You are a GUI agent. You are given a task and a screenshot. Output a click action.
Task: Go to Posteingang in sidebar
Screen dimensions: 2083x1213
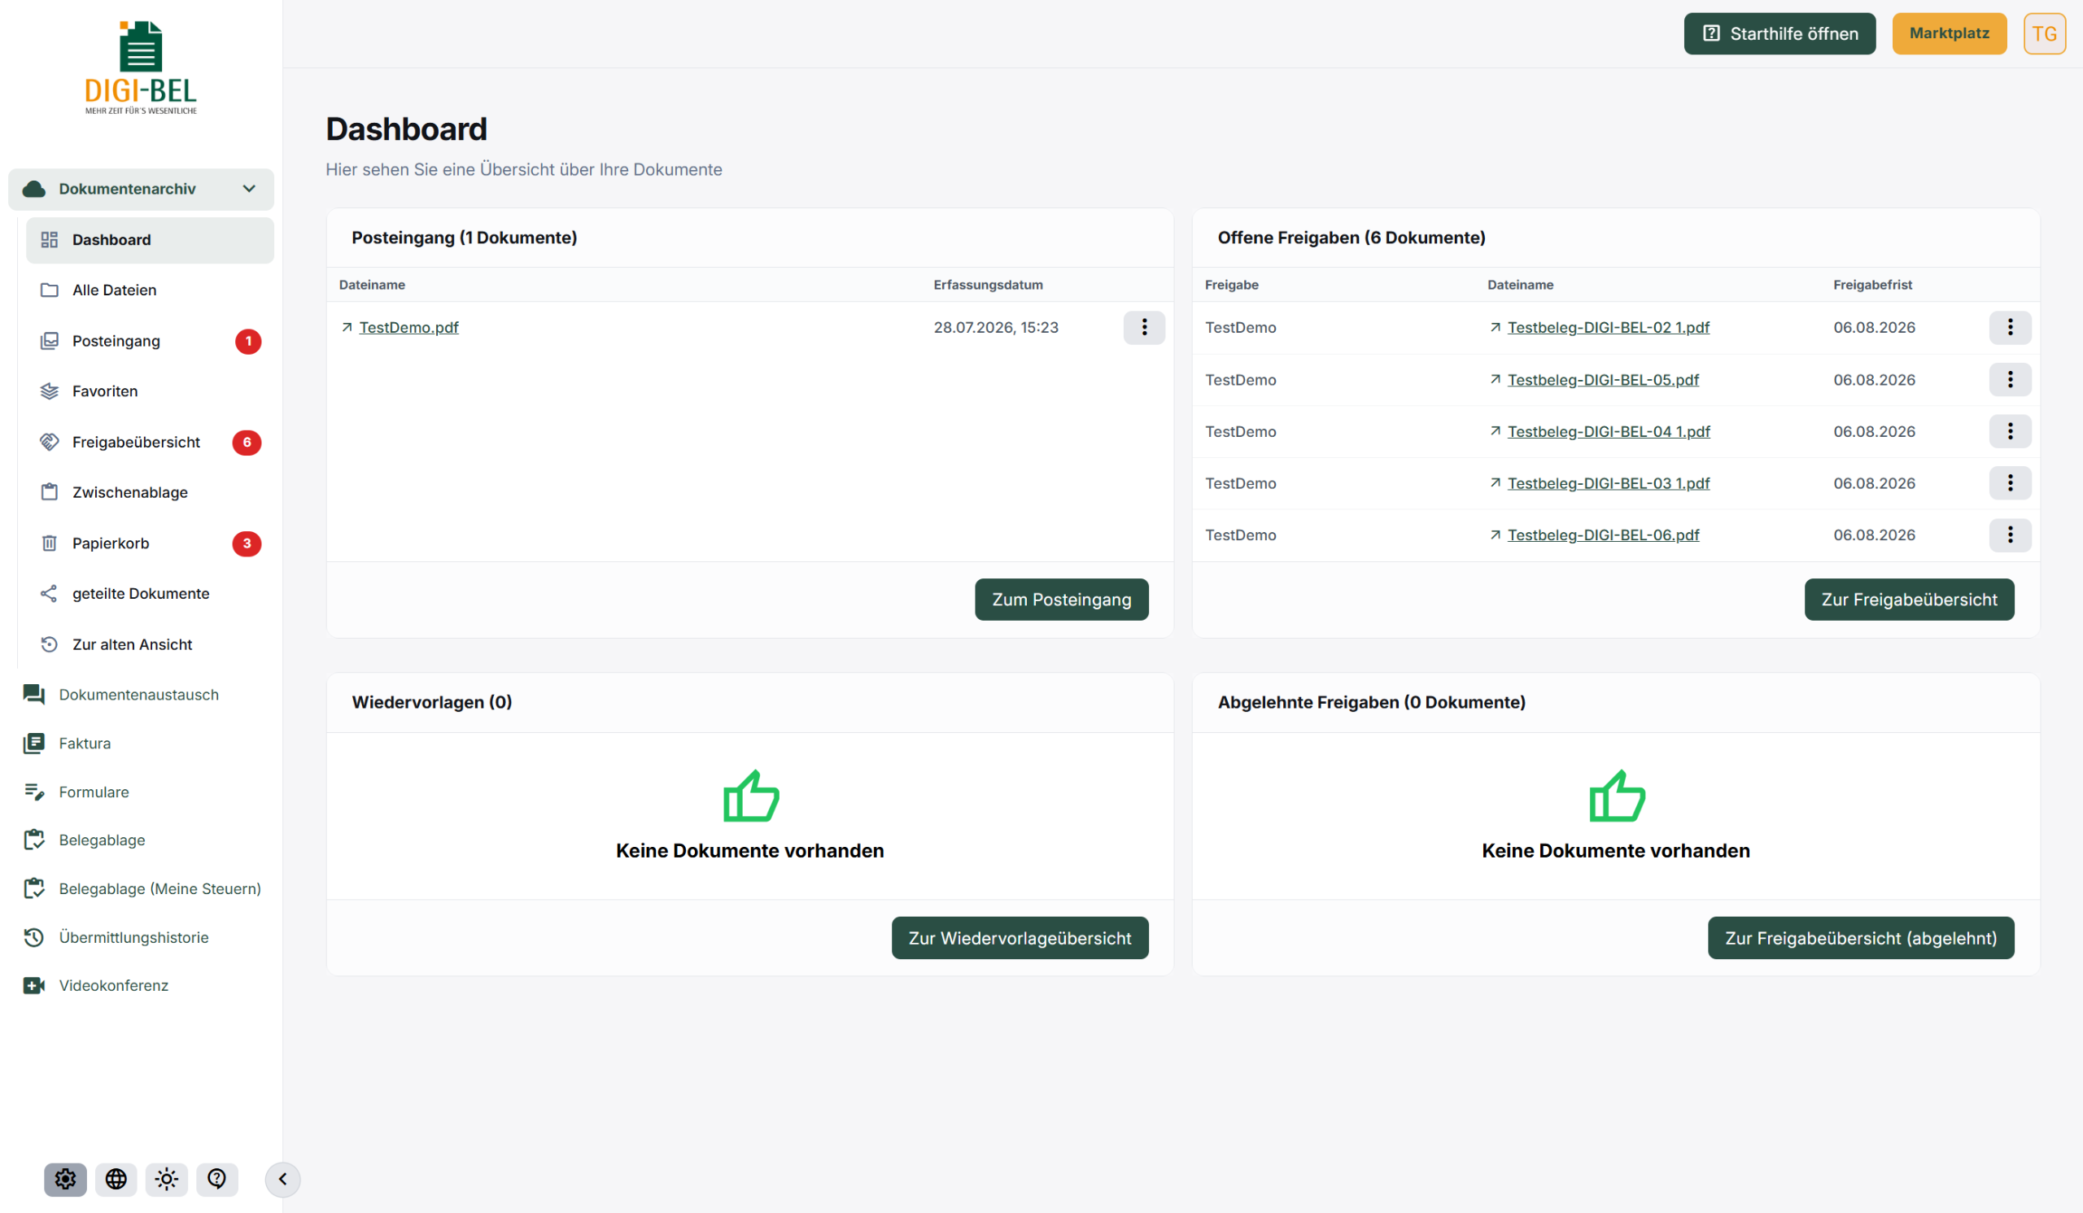pyautogui.click(x=150, y=341)
